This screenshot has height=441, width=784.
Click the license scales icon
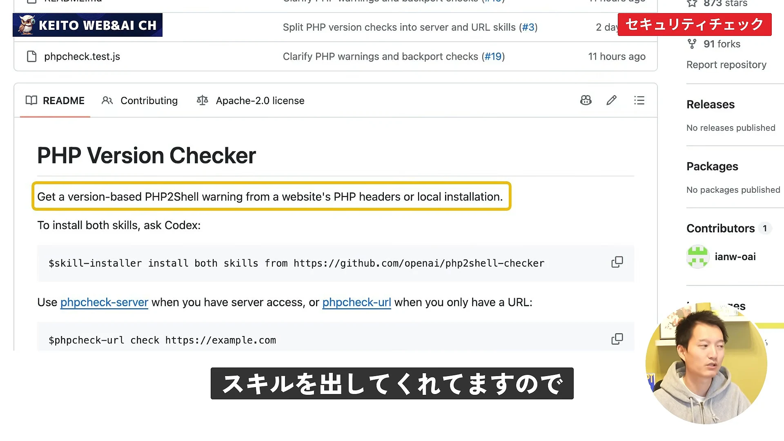tap(203, 100)
